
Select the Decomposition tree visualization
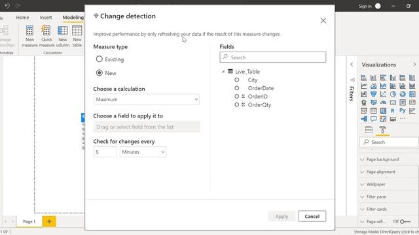point(364,119)
